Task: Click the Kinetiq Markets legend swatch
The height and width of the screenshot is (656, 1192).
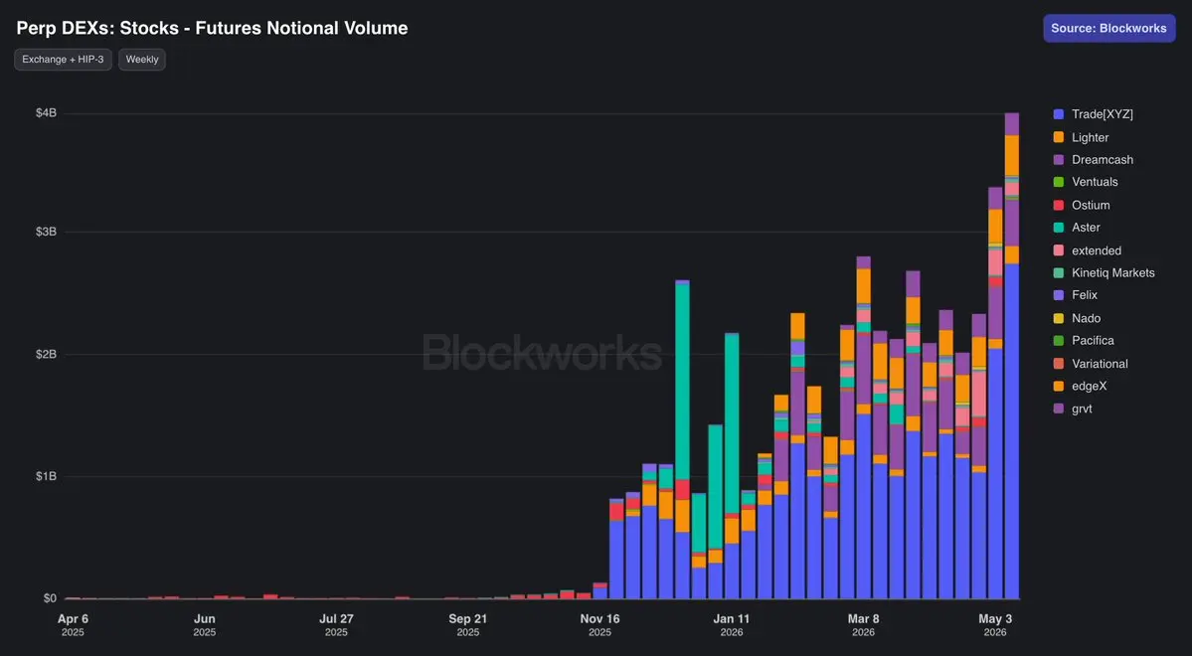Action: click(1058, 273)
